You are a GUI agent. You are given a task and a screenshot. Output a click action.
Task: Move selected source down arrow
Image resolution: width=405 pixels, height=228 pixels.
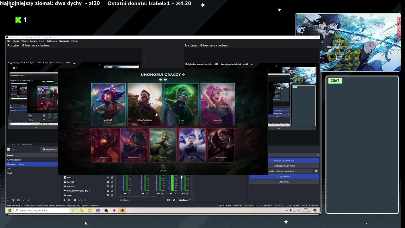pos(85,200)
